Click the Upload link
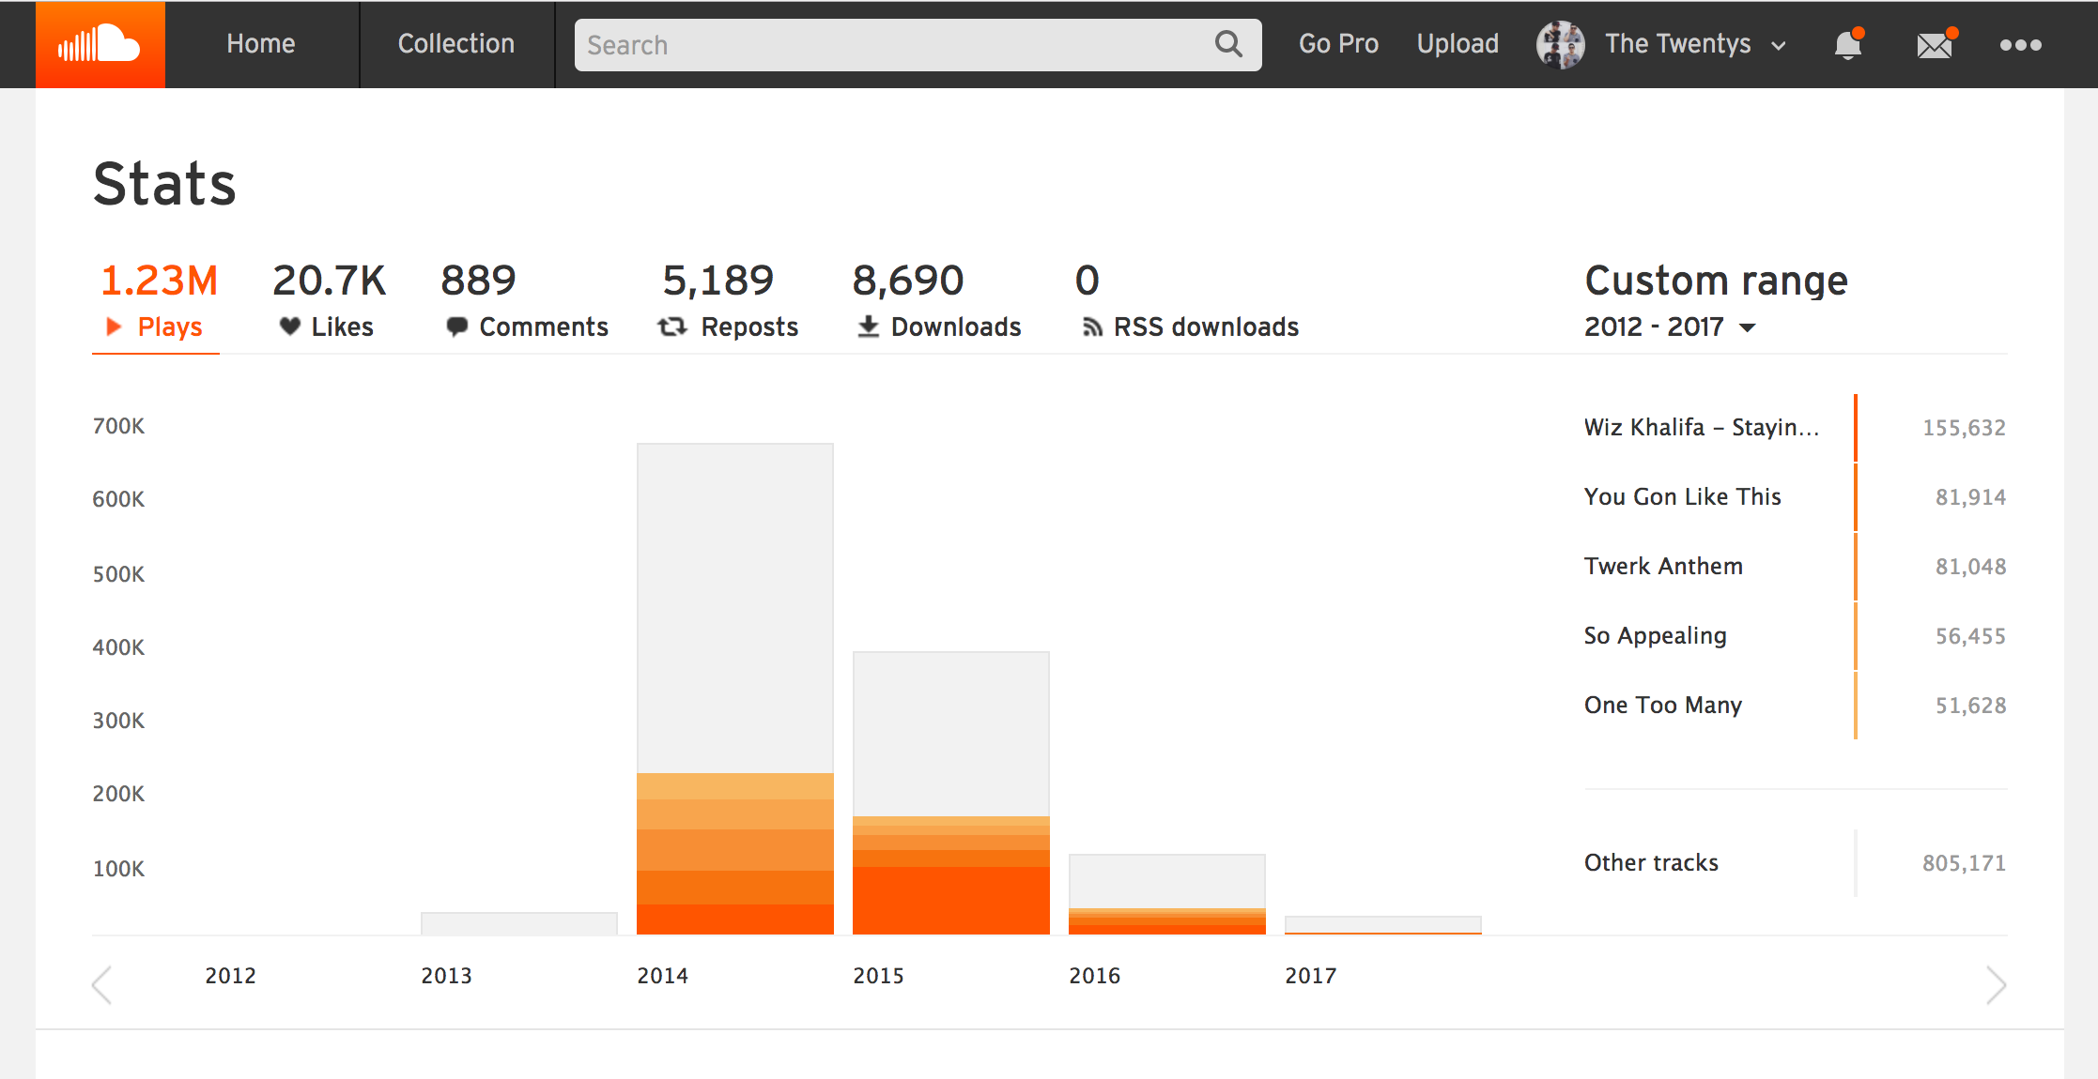2098x1079 pixels. pyautogui.click(x=1458, y=44)
